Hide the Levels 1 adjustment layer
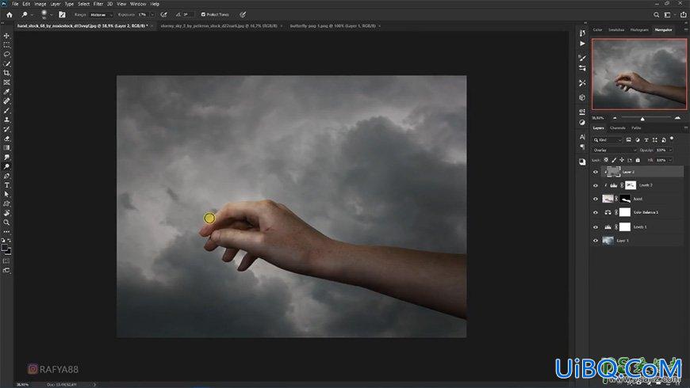The width and height of the screenshot is (690, 388). pyautogui.click(x=596, y=226)
